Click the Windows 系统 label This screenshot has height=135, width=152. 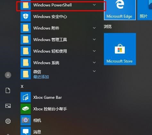pyautogui.click(x=46, y=63)
